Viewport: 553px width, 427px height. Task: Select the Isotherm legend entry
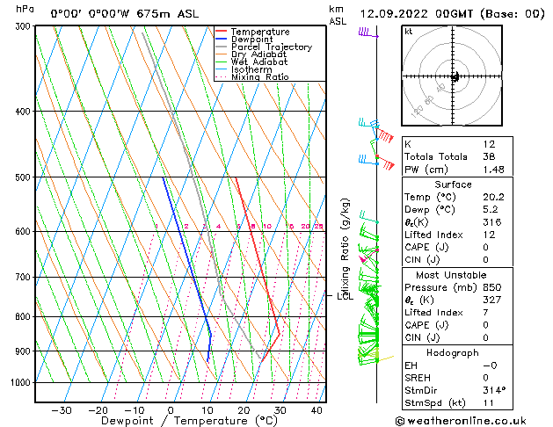point(244,69)
